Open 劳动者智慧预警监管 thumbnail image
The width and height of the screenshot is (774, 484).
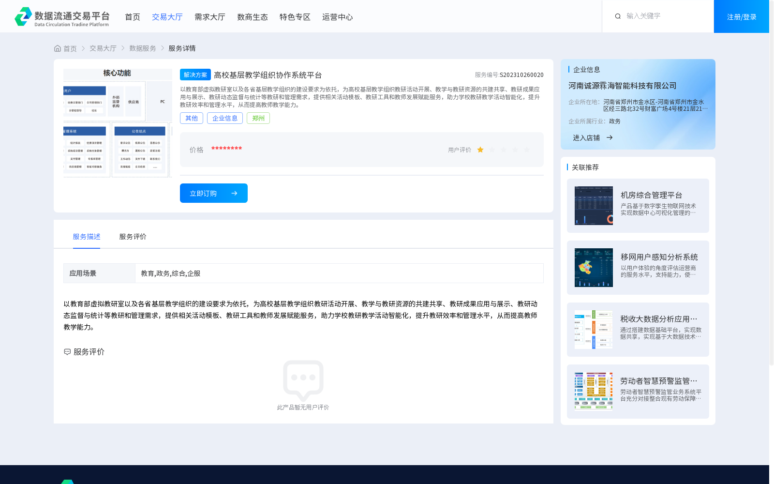[594, 392]
